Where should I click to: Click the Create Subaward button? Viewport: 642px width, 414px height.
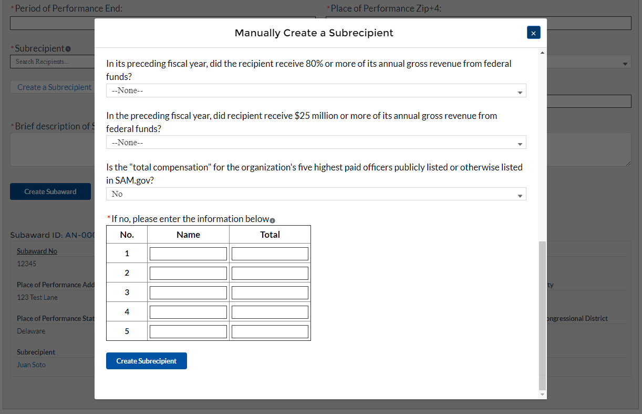coord(50,191)
